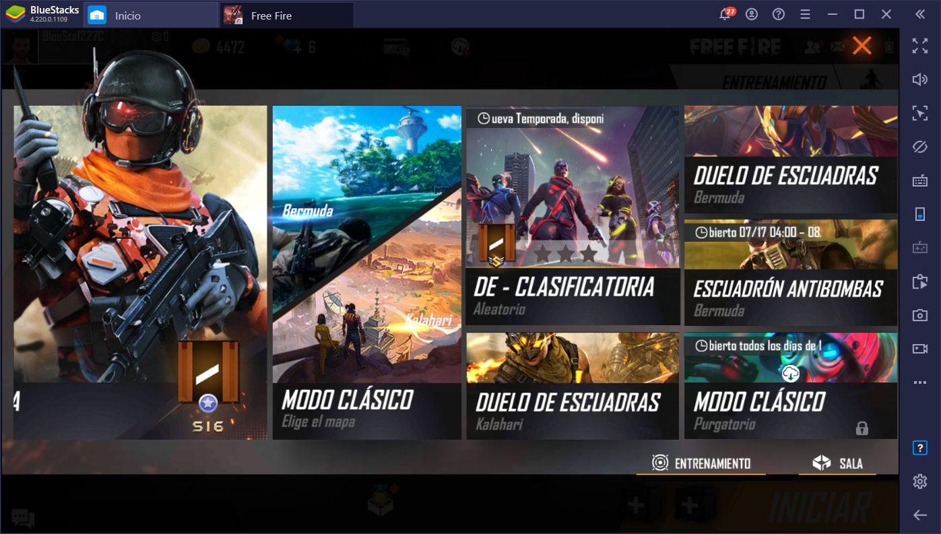
Task: Open more options ellipsis in sidebar
Action: tap(919, 382)
